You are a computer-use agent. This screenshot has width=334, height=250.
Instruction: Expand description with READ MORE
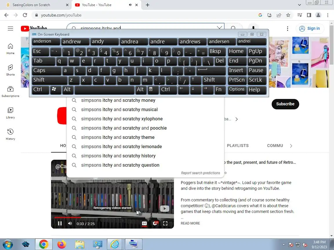point(190,223)
